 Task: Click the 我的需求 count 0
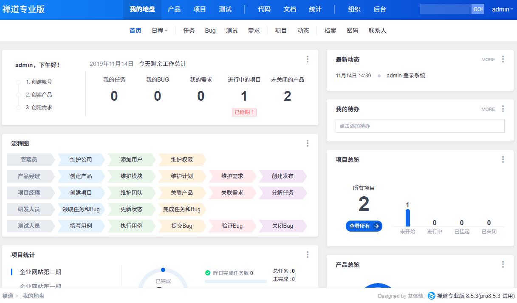click(x=201, y=96)
